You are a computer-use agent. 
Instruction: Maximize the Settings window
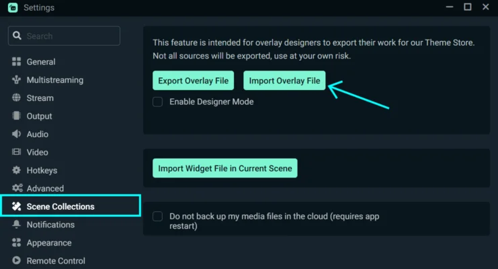coord(467,7)
